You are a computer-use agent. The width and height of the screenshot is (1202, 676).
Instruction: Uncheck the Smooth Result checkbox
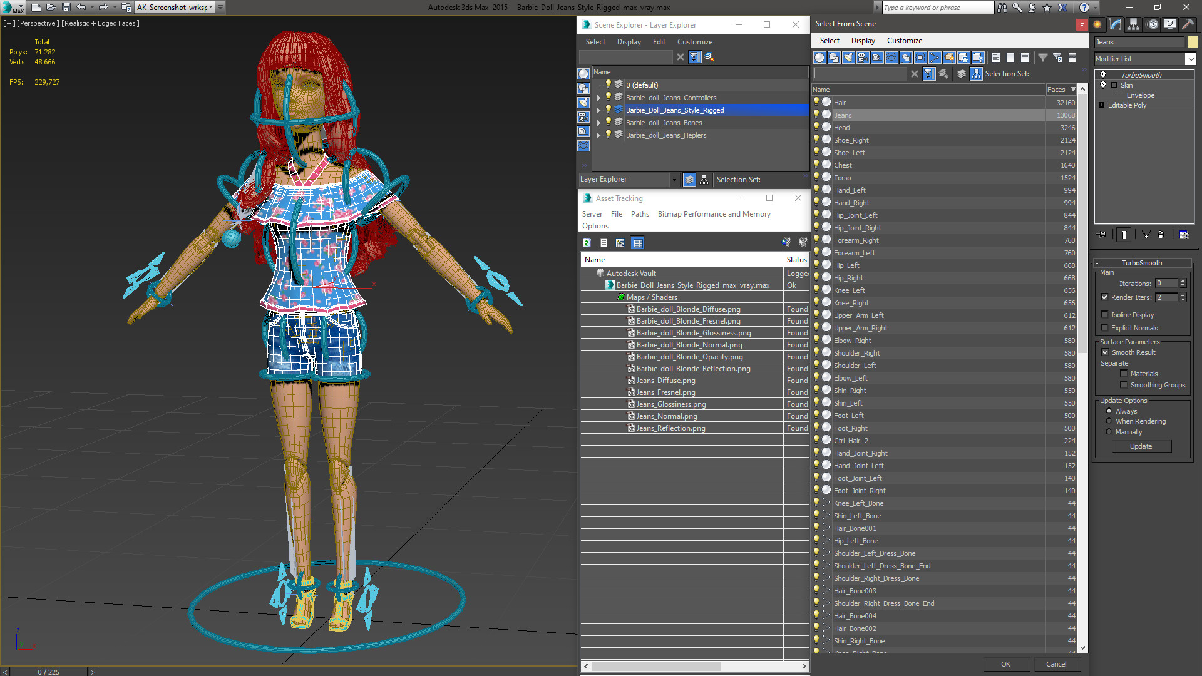(x=1105, y=352)
